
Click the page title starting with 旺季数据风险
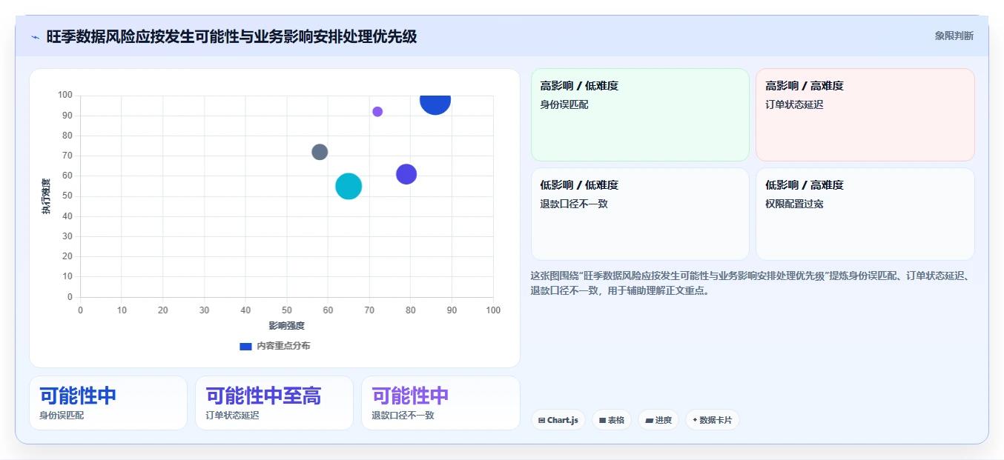(231, 36)
